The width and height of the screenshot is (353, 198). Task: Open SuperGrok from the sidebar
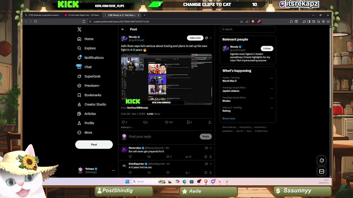point(89,76)
